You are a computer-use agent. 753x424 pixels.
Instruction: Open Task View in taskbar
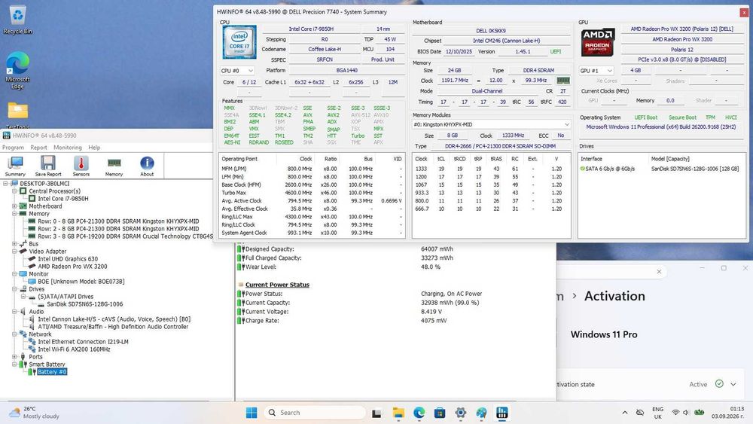[x=376, y=413]
